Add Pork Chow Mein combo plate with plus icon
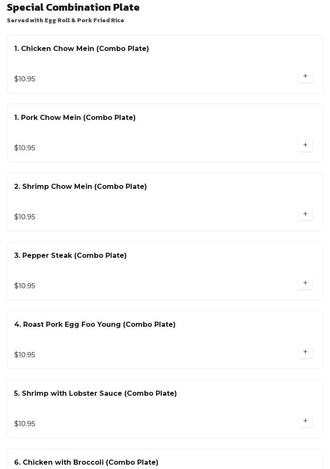The image size is (330, 469). (x=305, y=145)
